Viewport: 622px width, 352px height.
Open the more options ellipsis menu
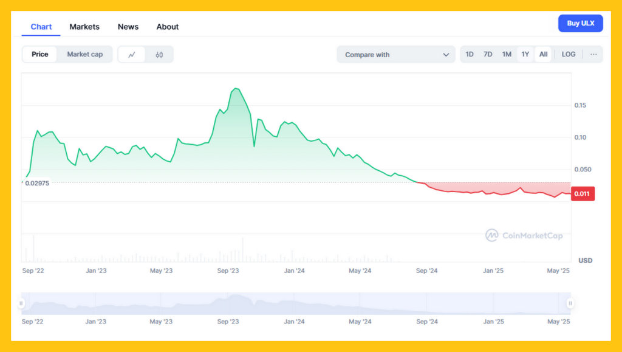[x=593, y=54]
